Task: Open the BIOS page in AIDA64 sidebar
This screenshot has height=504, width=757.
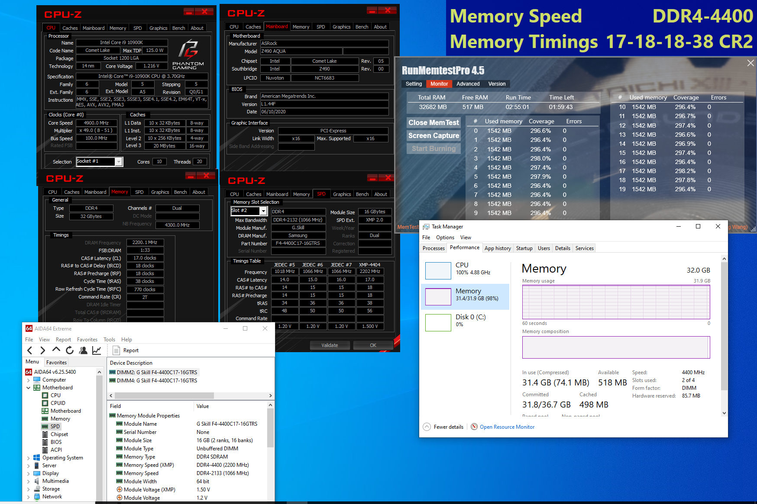Action: (55, 442)
